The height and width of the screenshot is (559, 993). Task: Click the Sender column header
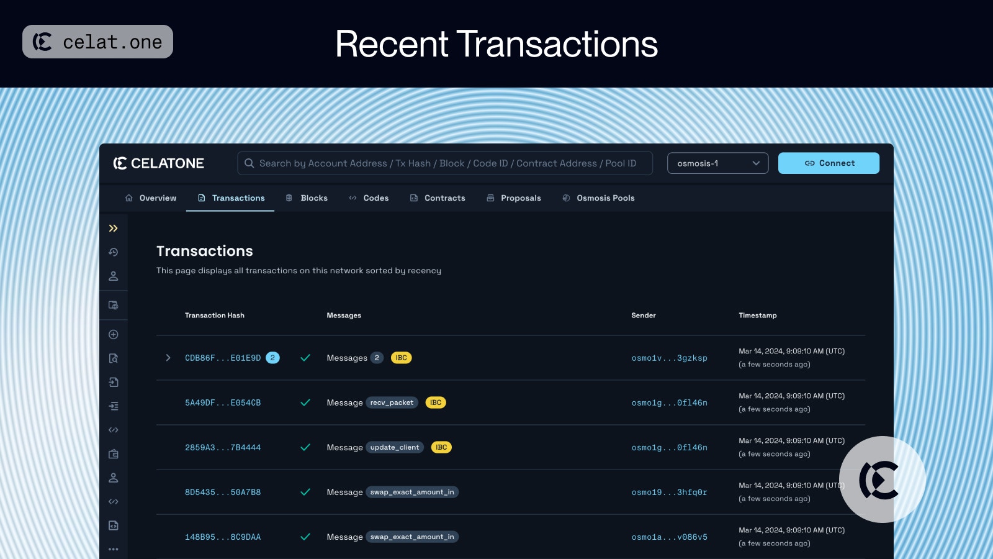(x=644, y=316)
